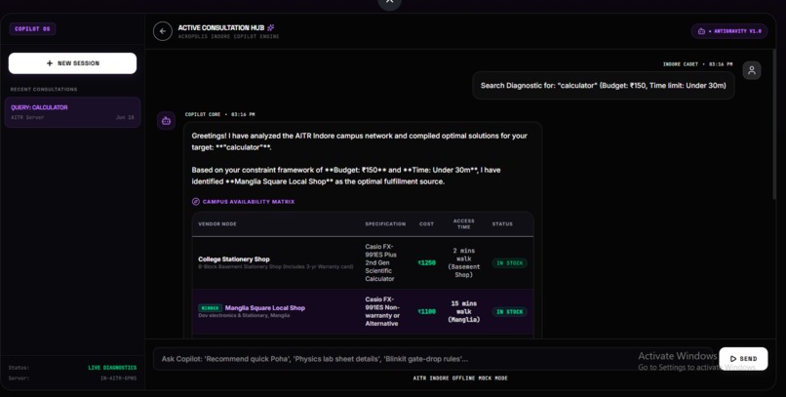Select the Manglia Square Local Shop row

(363, 311)
